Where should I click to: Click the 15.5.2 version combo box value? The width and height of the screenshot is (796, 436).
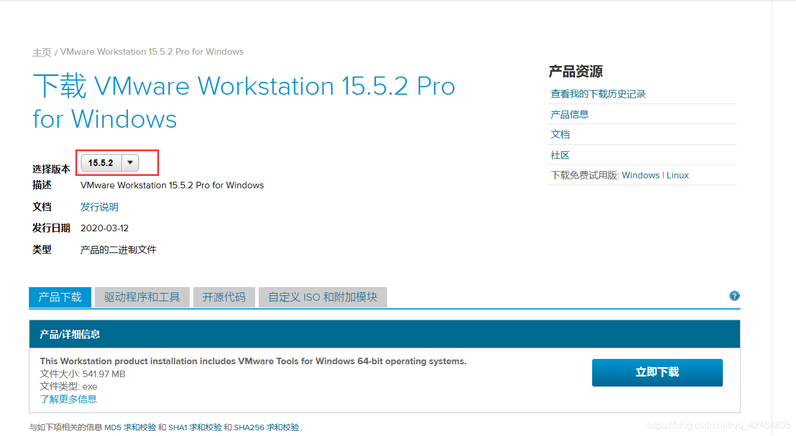[101, 163]
